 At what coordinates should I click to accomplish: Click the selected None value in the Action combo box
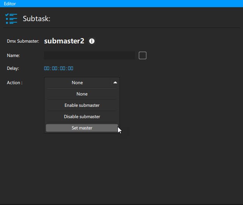tap(77, 83)
